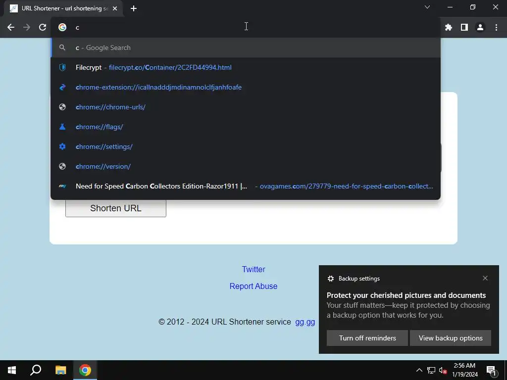Select the 'c - Google Search' suggestion

click(246, 47)
